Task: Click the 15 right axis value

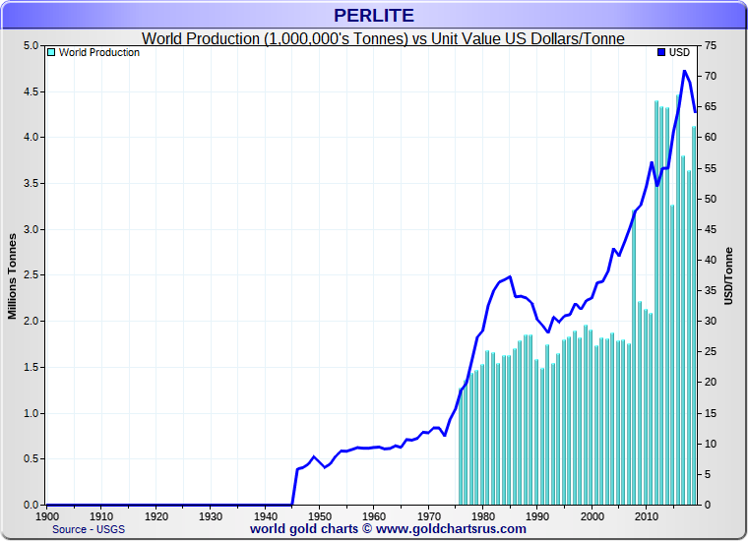Action: [711, 413]
